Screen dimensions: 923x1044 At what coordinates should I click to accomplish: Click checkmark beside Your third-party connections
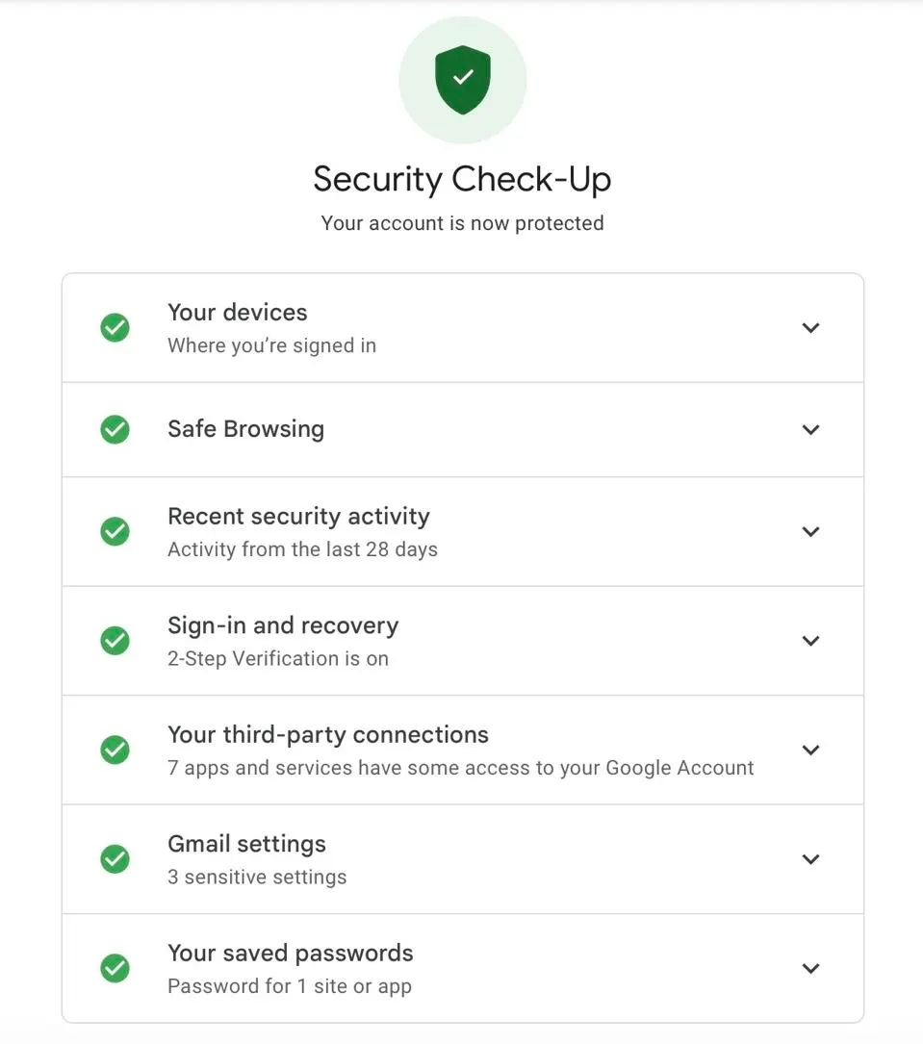point(115,750)
